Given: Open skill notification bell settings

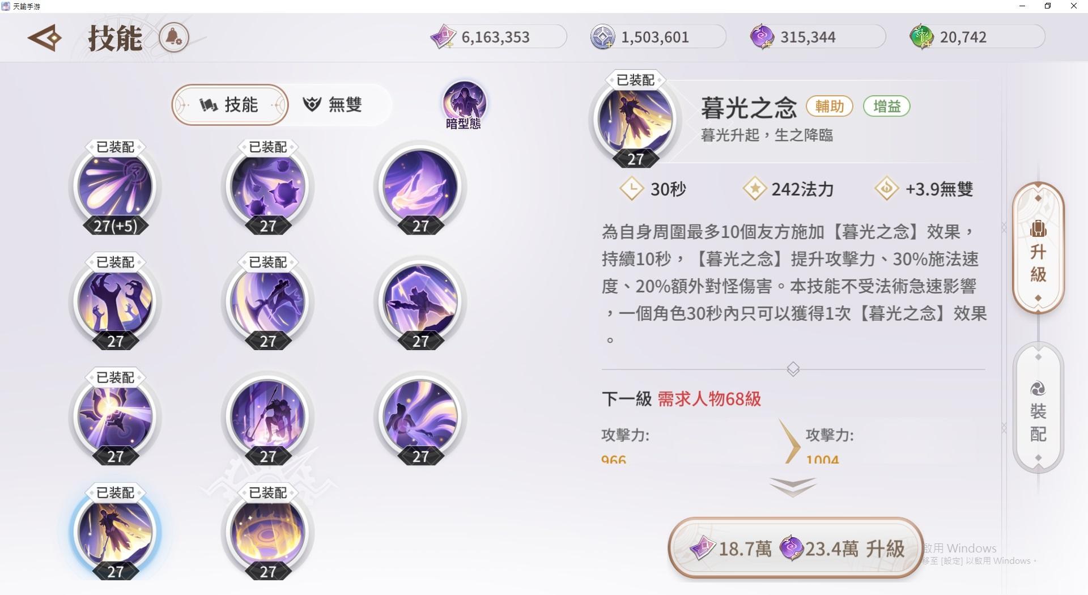Looking at the screenshot, I should (173, 38).
